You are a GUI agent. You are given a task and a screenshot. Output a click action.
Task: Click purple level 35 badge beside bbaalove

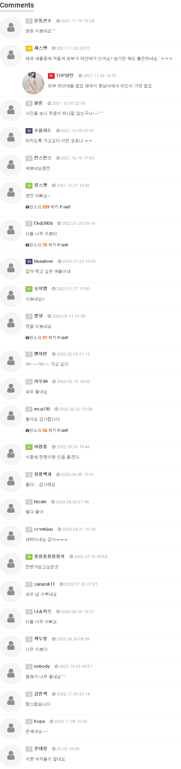pos(29,261)
